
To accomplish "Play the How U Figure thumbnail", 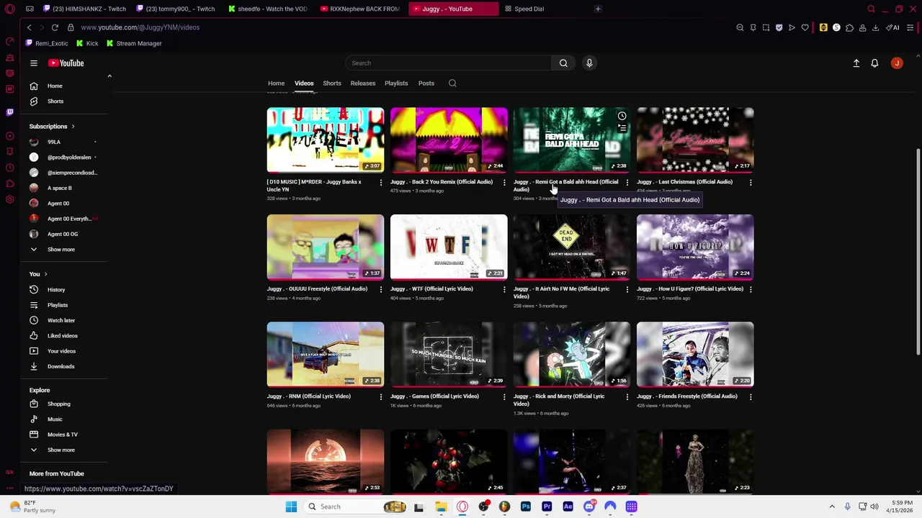I will [x=695, y=247].
